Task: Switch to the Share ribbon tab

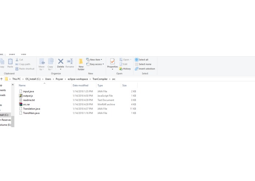Action: click(x=12, y=54)
